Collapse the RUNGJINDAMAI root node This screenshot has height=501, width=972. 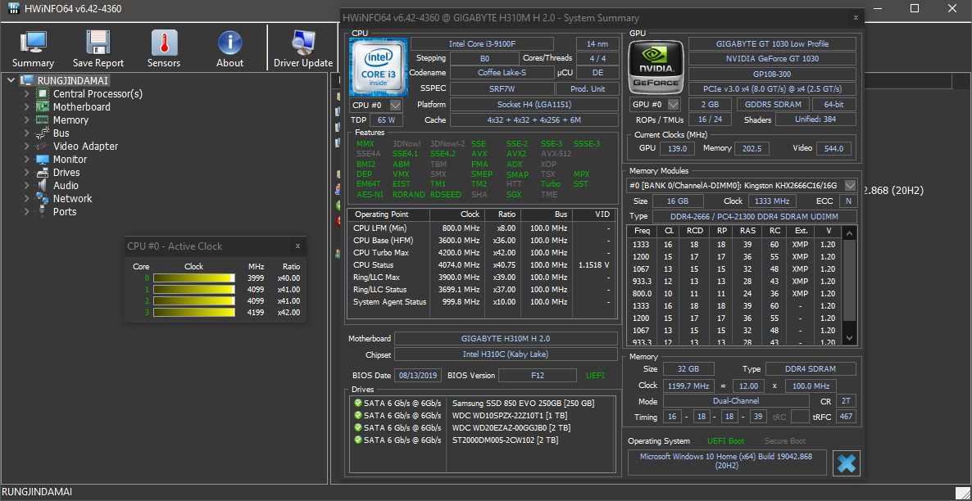point(11,80)
